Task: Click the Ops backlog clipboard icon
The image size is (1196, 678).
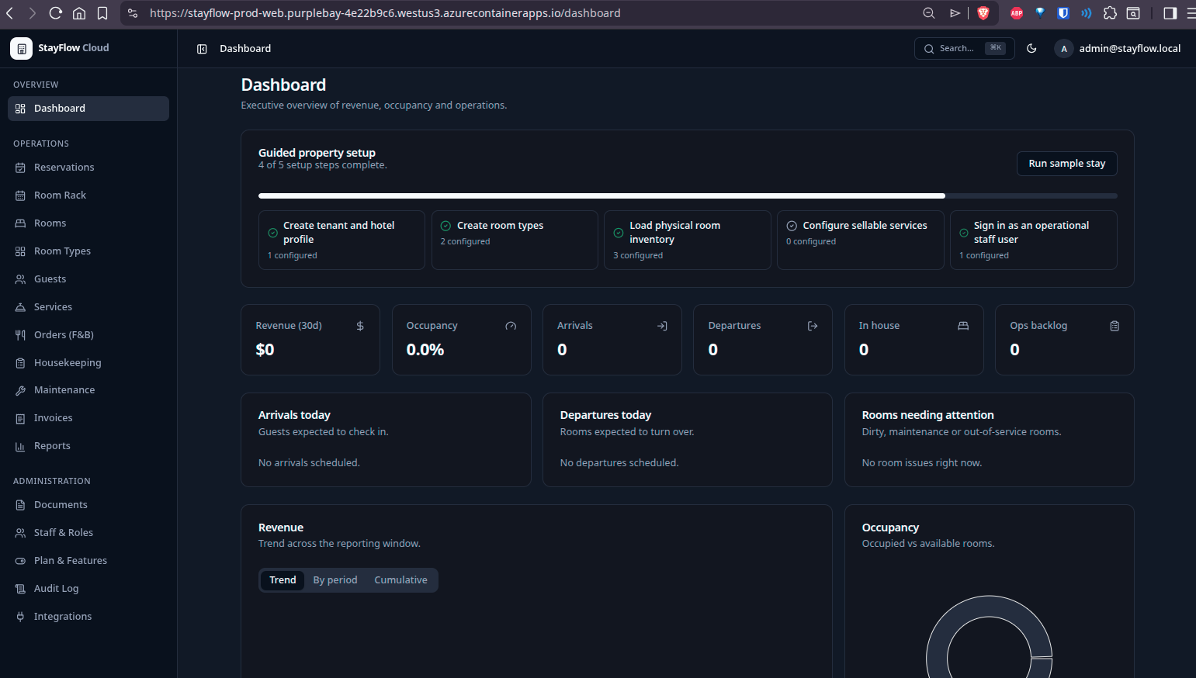Action: coord(1115,326)
